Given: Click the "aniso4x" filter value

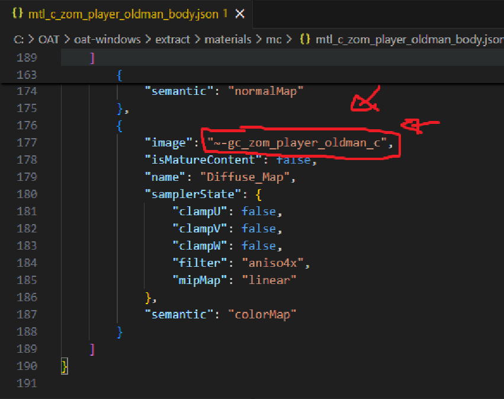Looking at the screenshot, I should pyautogui.click(x=276, y=263).
